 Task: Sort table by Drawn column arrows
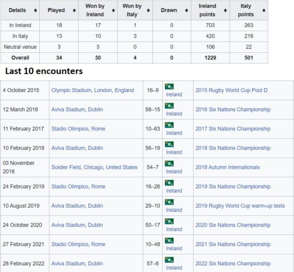click(186, 10)
